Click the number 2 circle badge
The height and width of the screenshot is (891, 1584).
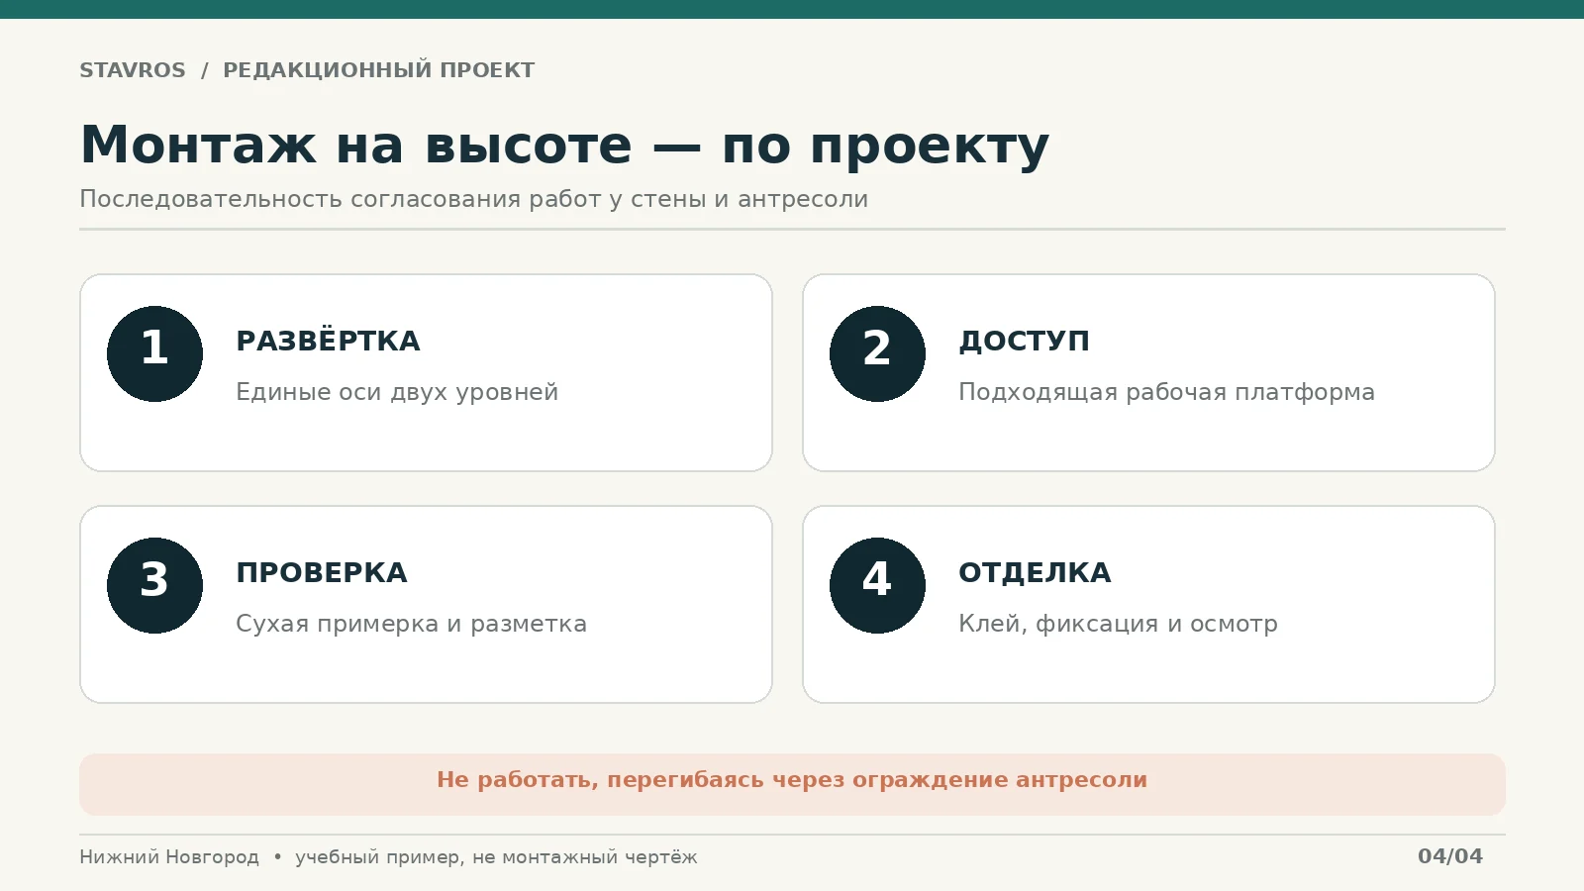(x=877, y=353)
